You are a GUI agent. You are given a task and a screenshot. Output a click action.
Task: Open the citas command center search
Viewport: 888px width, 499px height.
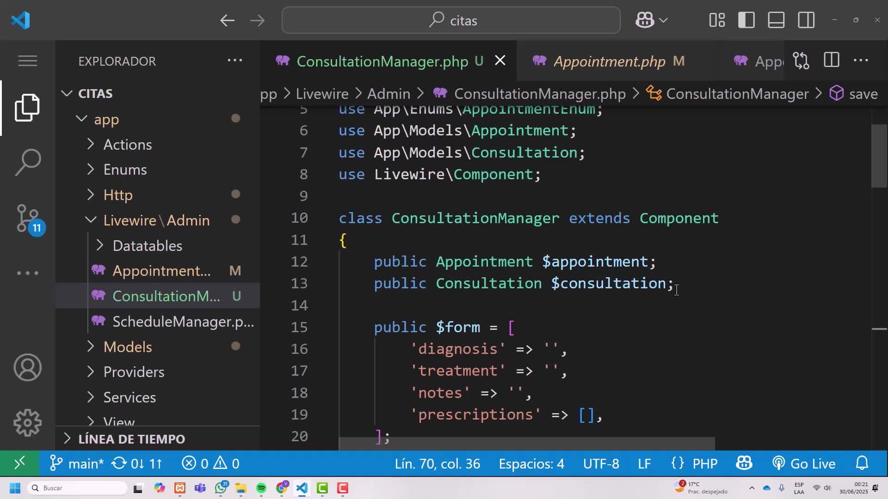(451, 20)
